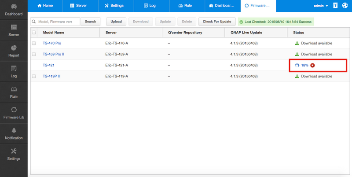This screenshot has height=177, width=352.
Task: Click 4.1.3 (20150408) in TS-470 Pro row
Action: click(244, 43)
